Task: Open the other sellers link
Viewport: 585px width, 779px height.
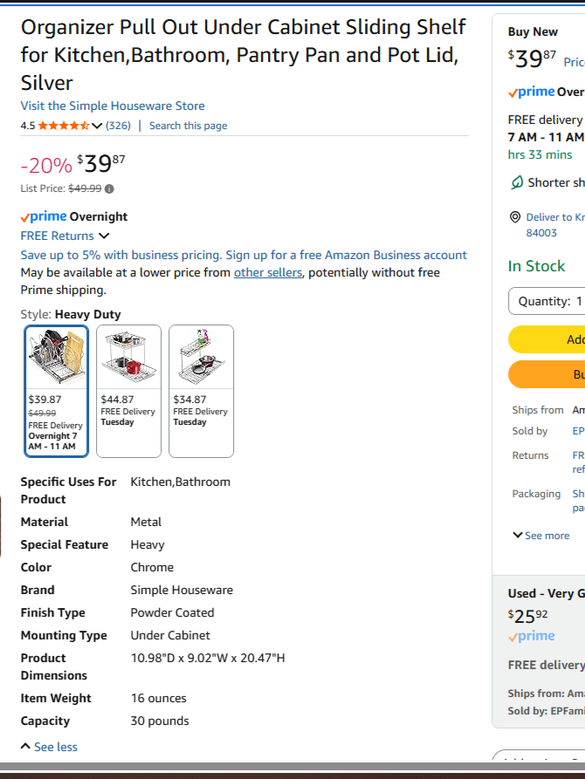Action: (268, 273)
